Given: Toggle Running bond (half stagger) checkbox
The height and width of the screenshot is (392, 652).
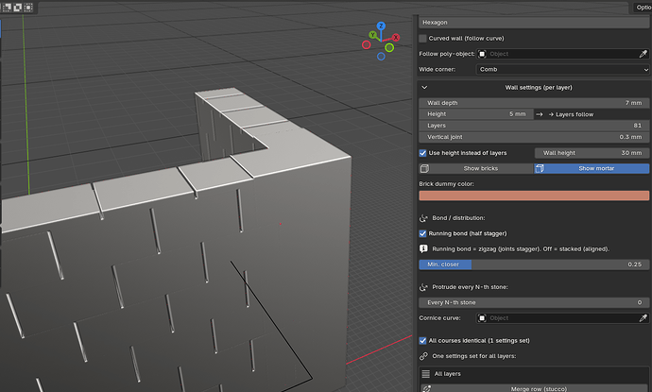Looking at the screenshot, I should tap(423, 233).
